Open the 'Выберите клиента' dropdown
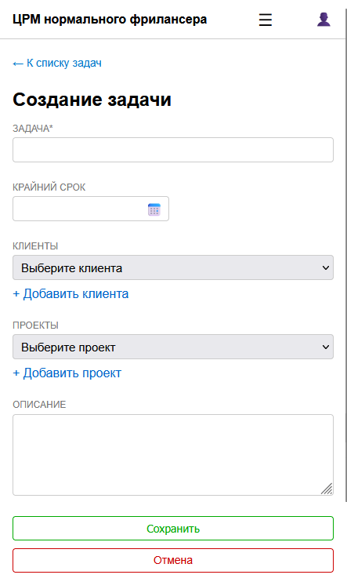This screenshot has width=347, height=582. [x=173, y=267]
